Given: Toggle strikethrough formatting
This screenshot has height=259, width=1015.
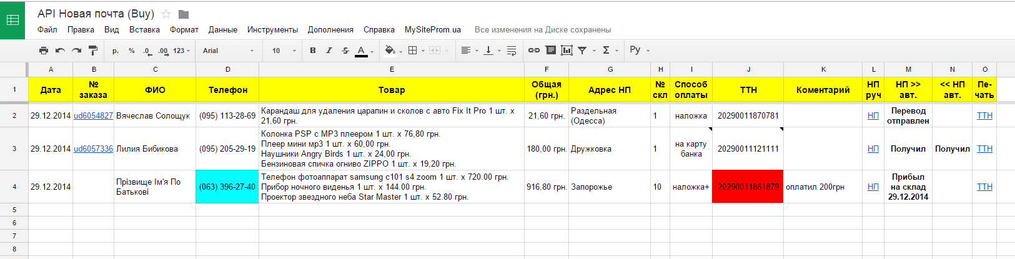Looking at the screenshot, I should pos(345,51).
